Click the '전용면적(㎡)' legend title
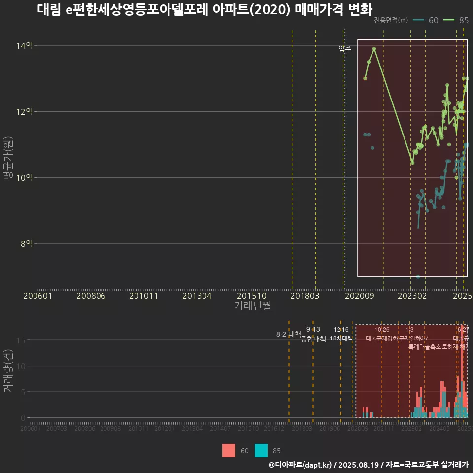473x473 pixels. pyautogui.click(x=391, y=20)
